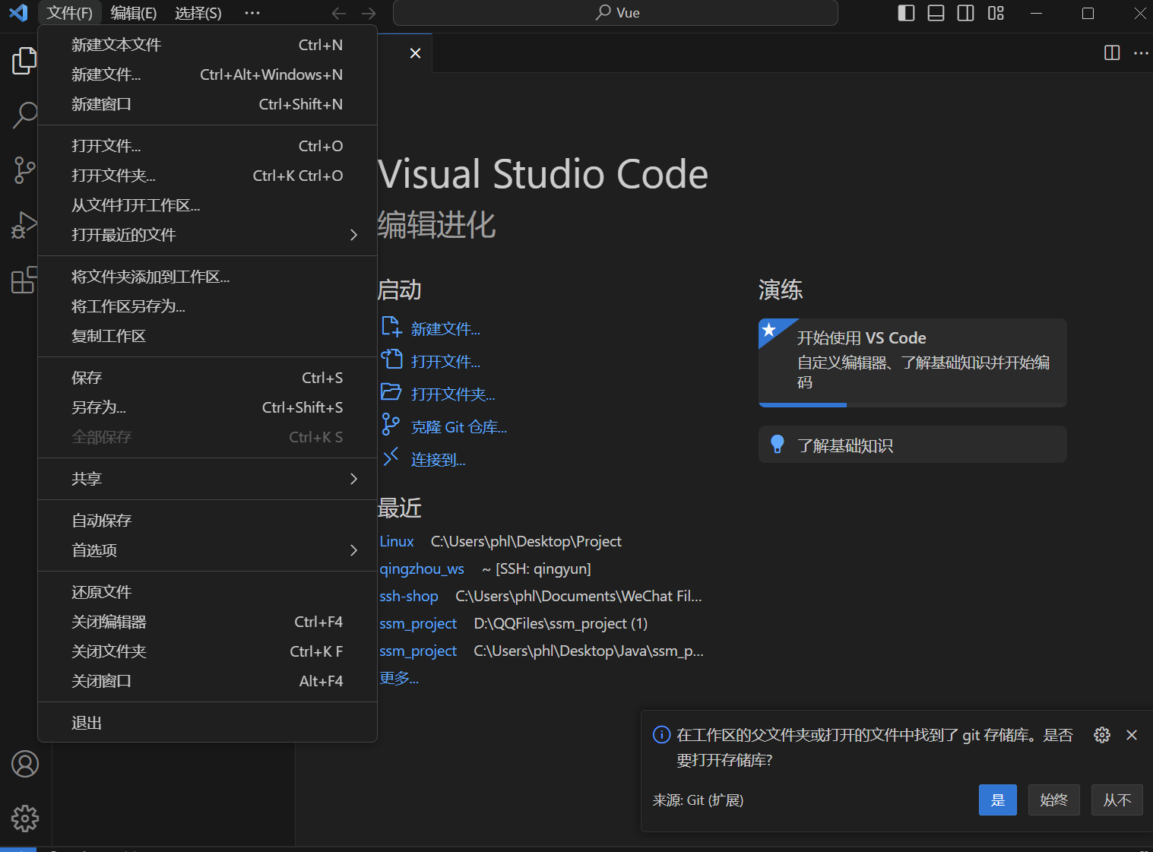
Task: Open the Accounts menu icon
Action: coord(25,764)
